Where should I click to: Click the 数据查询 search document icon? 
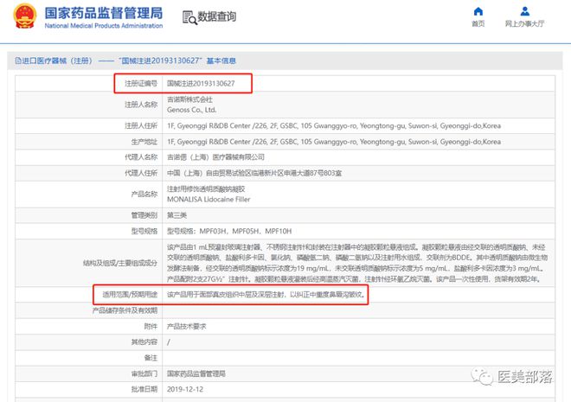pos(189,17)
